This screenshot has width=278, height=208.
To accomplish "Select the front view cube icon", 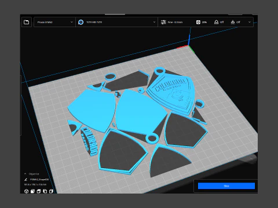I will pos(32,191).
